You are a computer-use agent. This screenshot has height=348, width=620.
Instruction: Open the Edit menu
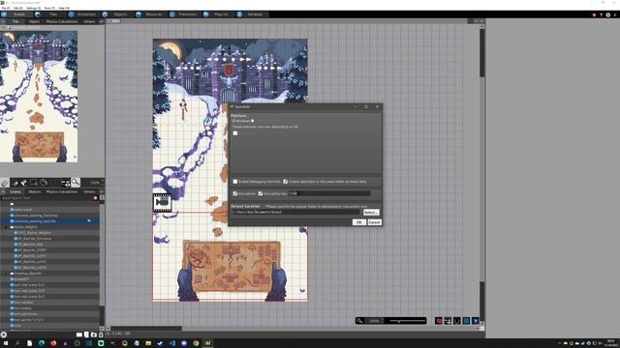coord(18,8)
